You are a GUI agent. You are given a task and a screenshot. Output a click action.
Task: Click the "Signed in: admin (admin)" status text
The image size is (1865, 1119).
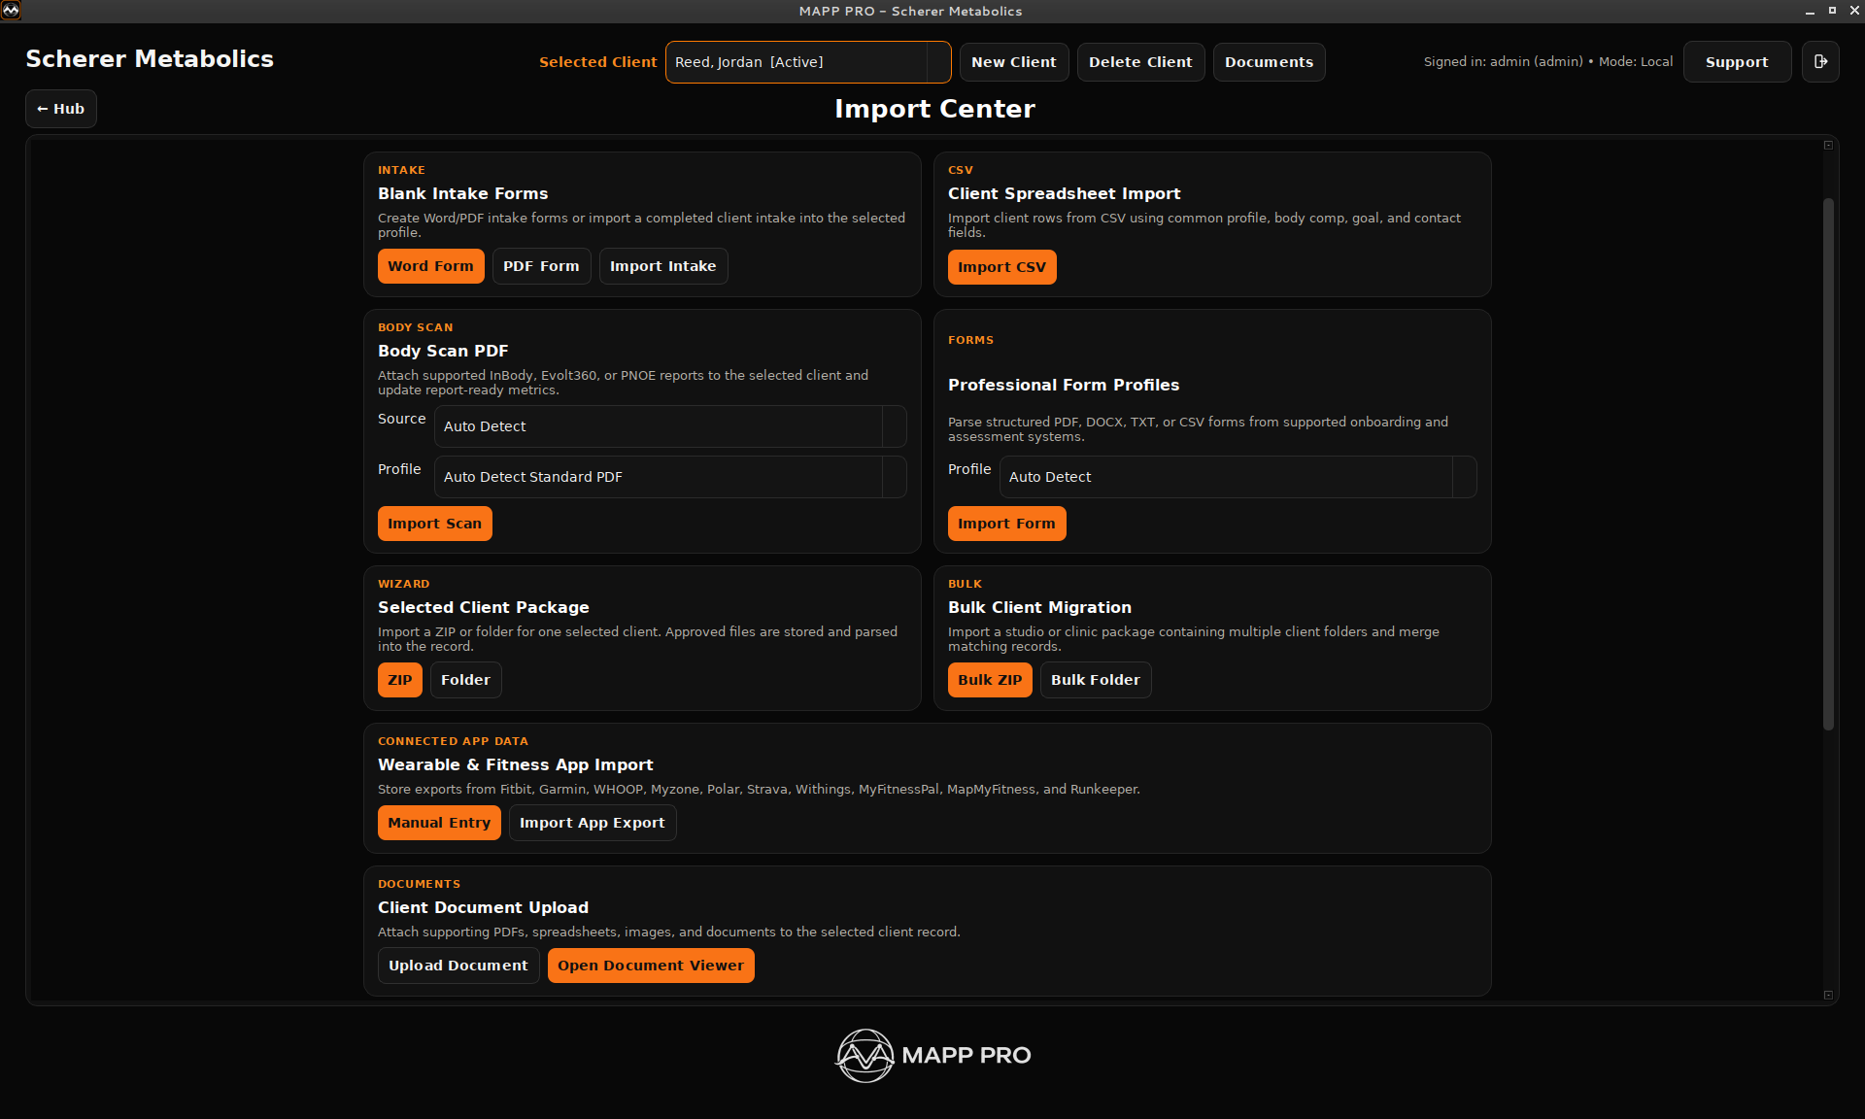(1504, 61)
